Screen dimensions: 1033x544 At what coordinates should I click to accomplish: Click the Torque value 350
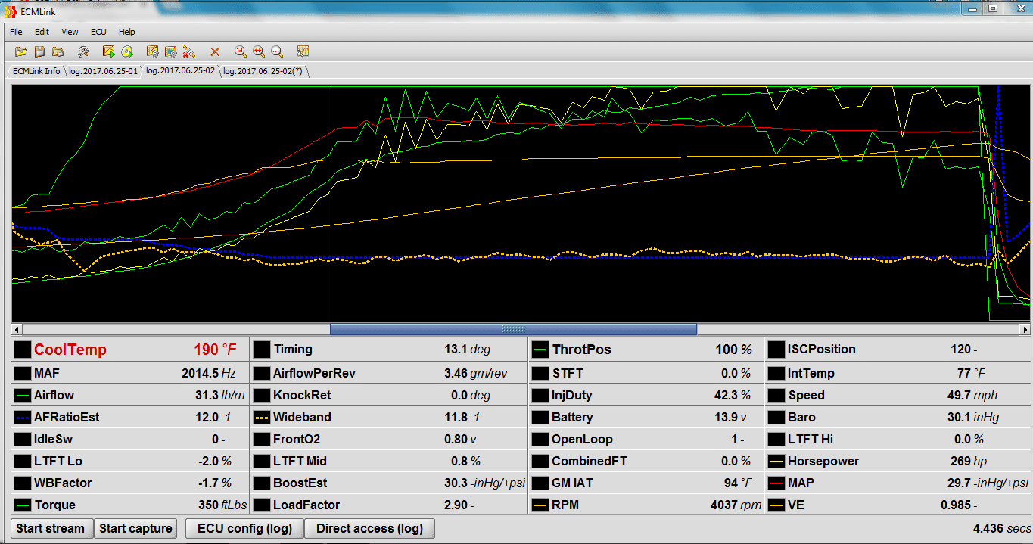pyautogui.click(x=208, y=505)
